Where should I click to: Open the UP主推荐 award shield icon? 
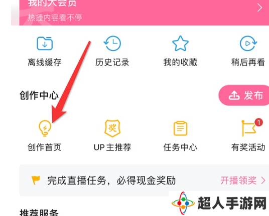click(112, 128)
